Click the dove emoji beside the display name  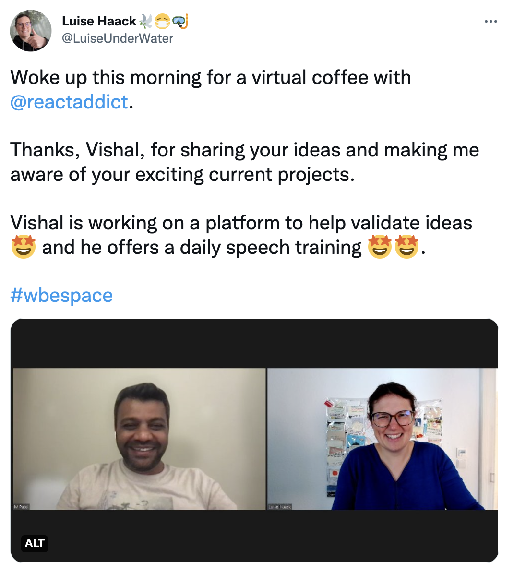pos(145,21)
